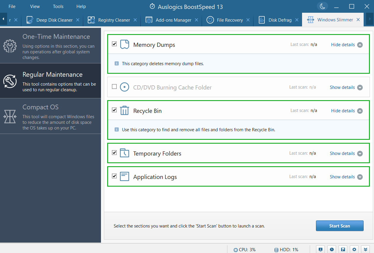Click the Deep Disk Cleaner tab icon

pos(30,20)
